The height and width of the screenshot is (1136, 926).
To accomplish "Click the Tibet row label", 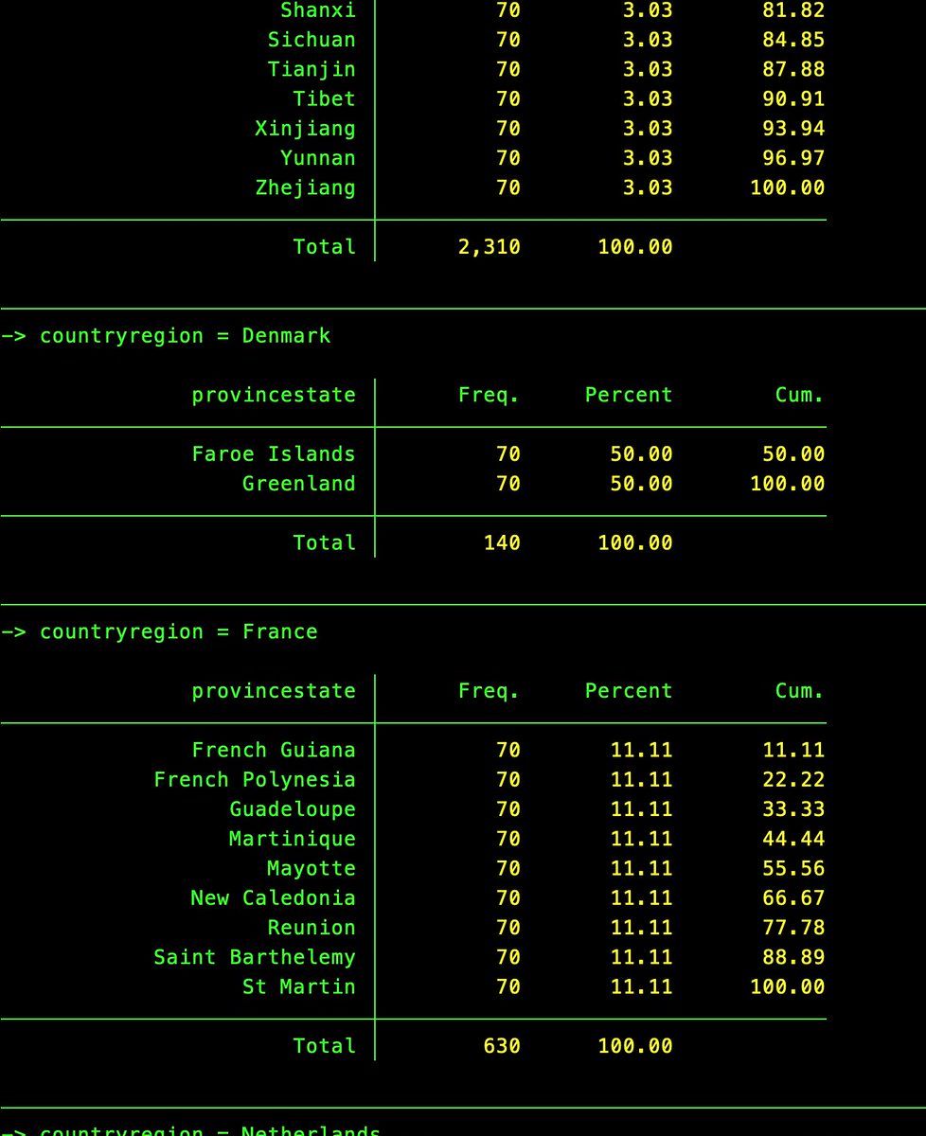I will coord(324,98).
